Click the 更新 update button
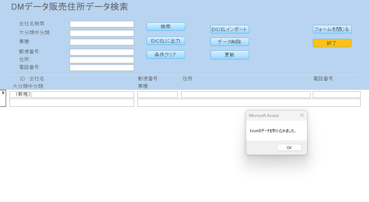The height and width of the screenshot is (202, 369). pyautogui.click(x=230, y=55)
